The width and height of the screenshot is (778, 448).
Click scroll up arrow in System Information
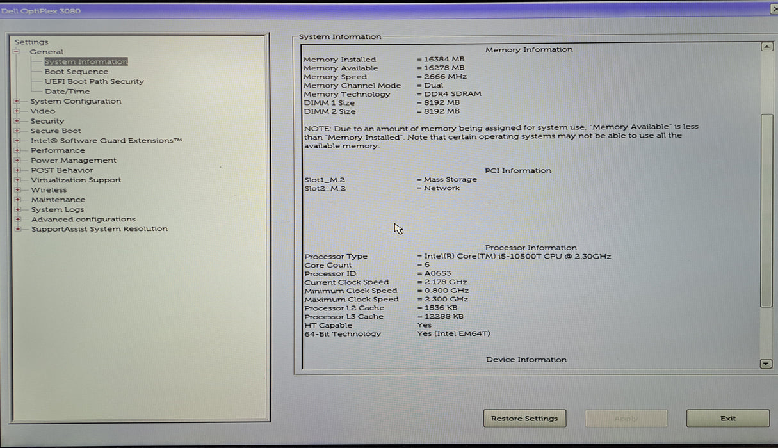pyautogui.click(x=766, y=47)
